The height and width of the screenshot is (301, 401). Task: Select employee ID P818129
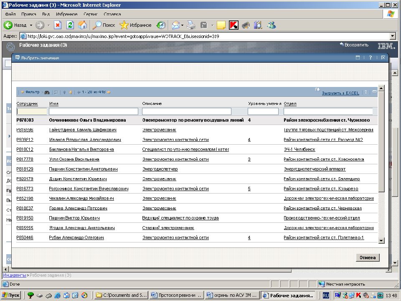coord(25,169)
